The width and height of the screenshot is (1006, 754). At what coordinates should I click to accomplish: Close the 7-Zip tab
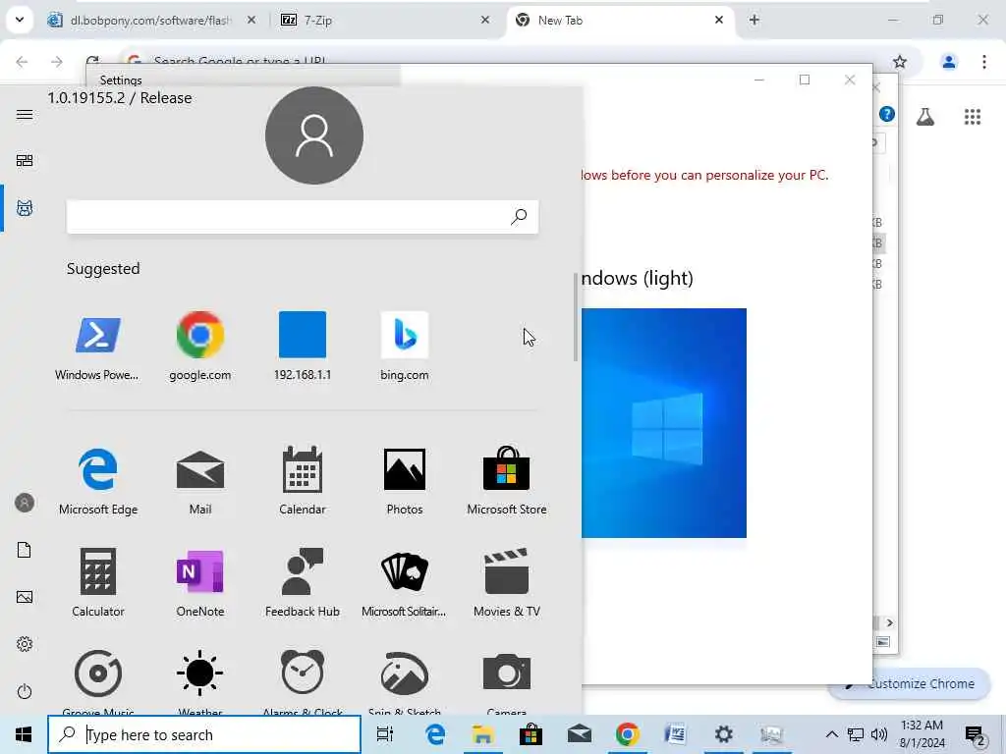coord(485,20)
